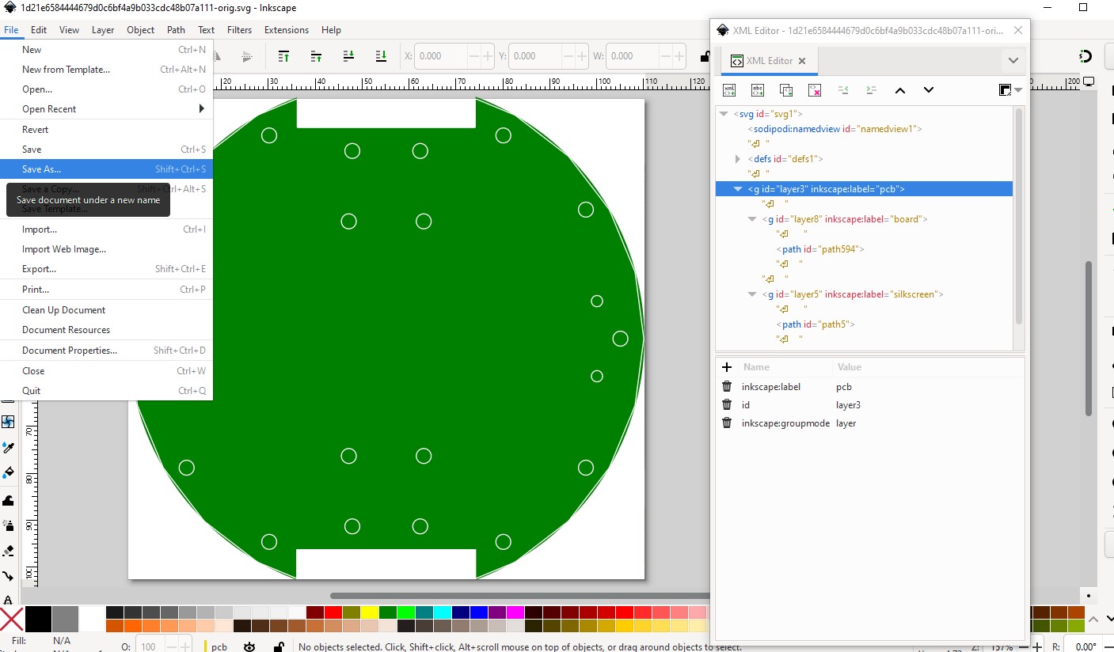Delete the selected XML node
1114x652 pixels.
[815, 90]
